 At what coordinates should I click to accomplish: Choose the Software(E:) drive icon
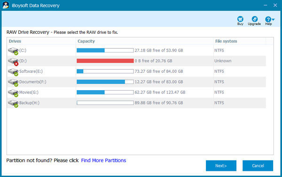pyautogui.click(x=13, y=72)
